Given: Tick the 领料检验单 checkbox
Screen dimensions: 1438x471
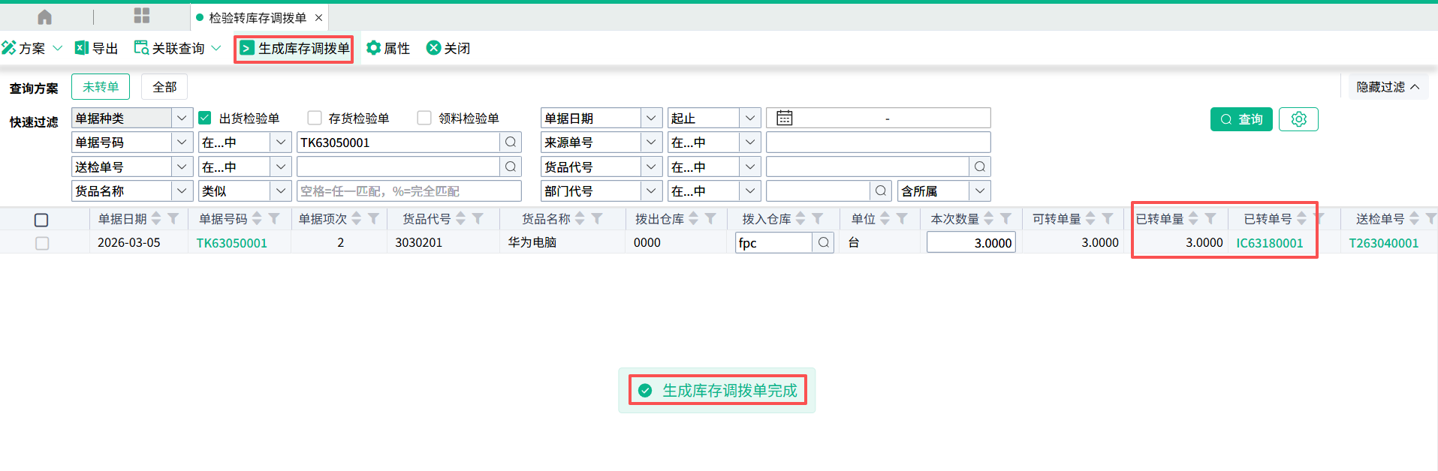Looking at the screenshot, I should [424, 118].
